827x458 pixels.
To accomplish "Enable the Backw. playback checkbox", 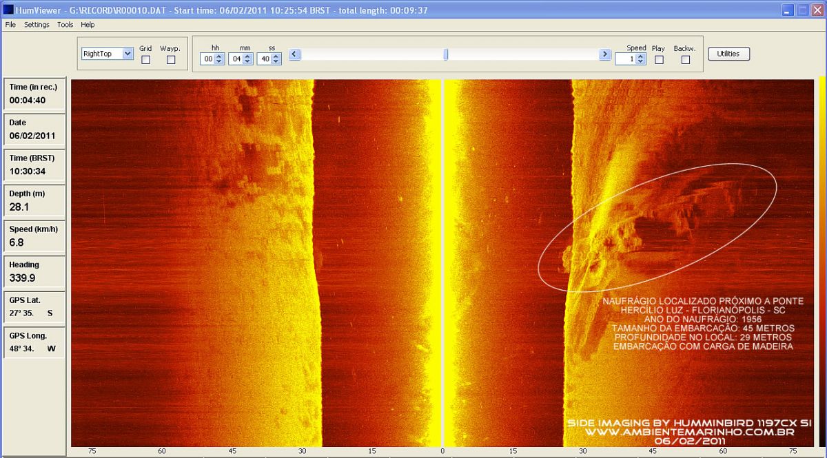I will point(685,60).
